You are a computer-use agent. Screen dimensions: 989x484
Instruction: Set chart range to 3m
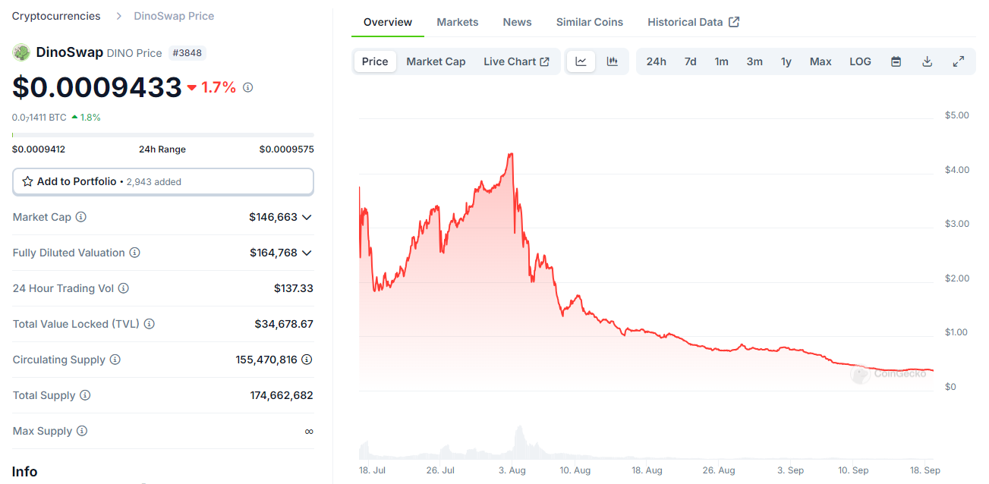(754, 61)
